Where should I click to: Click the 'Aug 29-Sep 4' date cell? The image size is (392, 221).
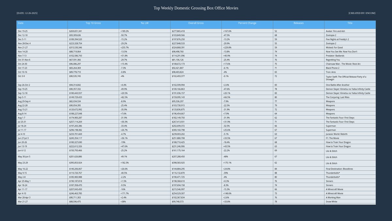pos(42,101)
